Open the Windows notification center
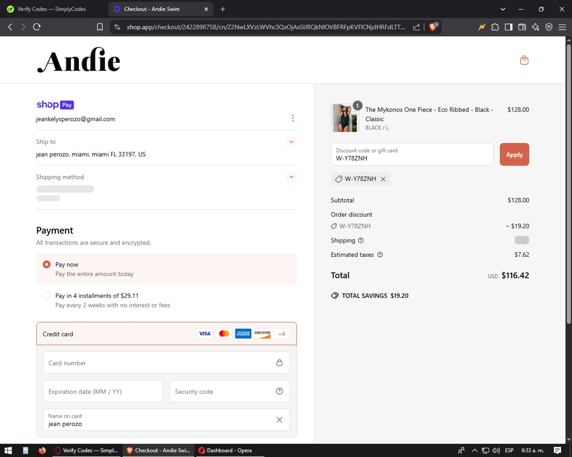Screen dimensions: 572x457 pos(558,451)
